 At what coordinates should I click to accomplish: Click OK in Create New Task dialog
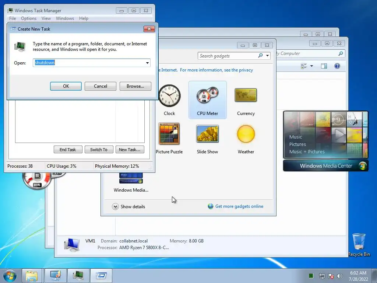pos(66,86)
